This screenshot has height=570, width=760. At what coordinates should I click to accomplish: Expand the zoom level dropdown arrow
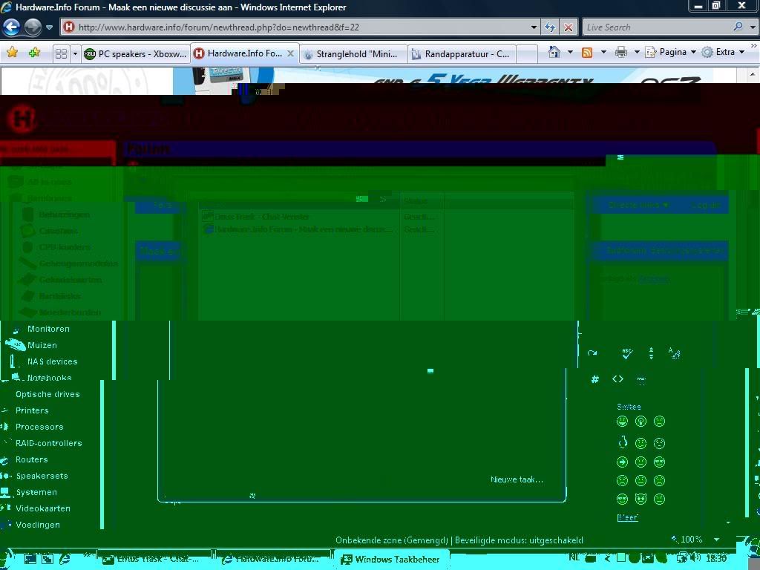click(716, 540)
